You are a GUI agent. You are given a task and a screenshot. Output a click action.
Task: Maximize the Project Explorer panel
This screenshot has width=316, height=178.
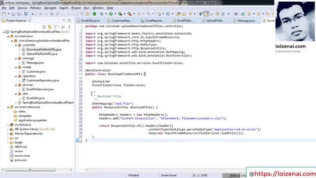(69, 20)
